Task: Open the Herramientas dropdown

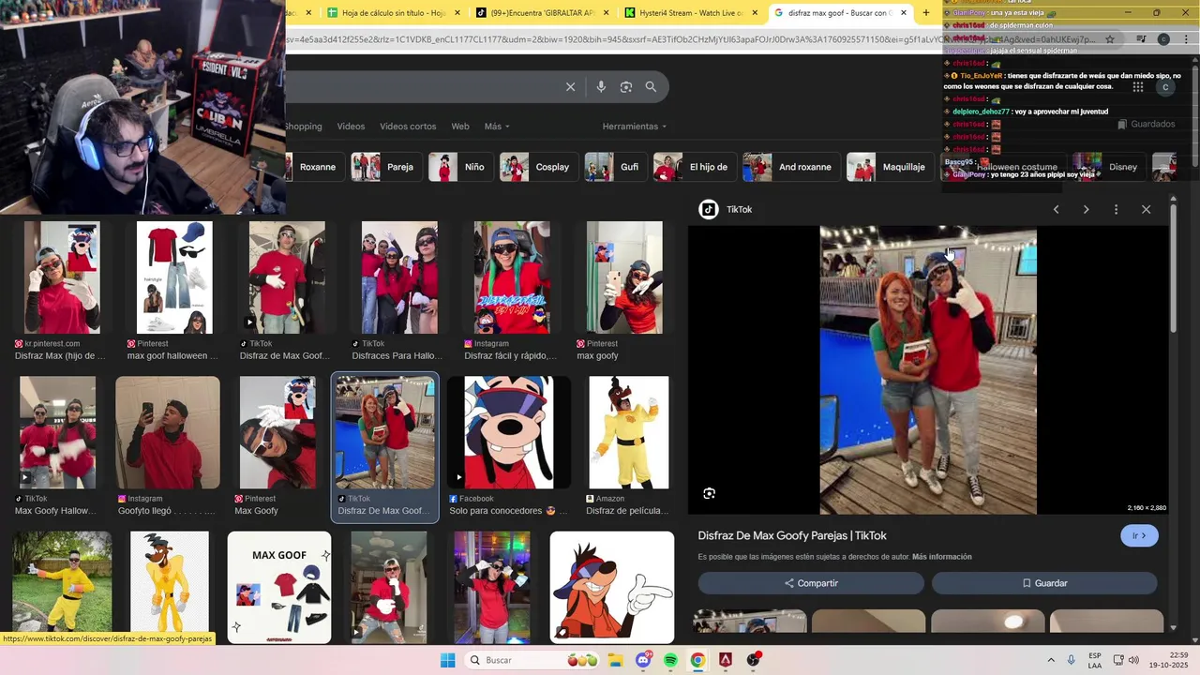Action: [634, 127]
